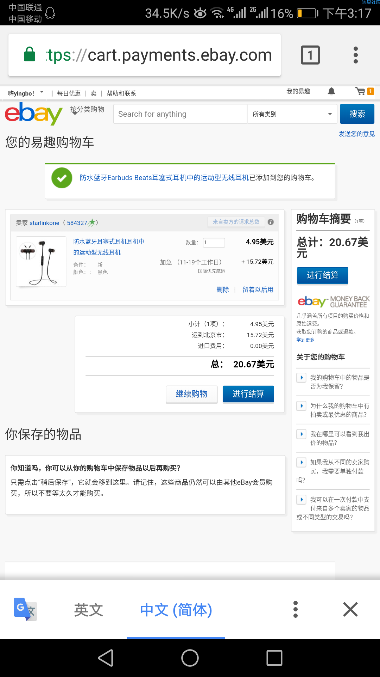Open 发送您的意见 feedback link

coord(357,134)
